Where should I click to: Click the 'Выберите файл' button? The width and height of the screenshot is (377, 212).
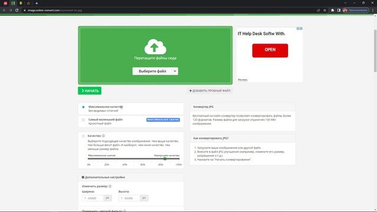152,71
